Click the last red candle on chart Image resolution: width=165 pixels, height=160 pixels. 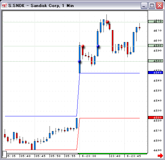pos(139,28)
